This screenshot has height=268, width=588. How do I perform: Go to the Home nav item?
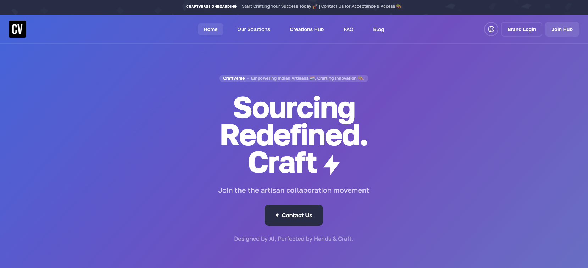(x=211, y=29)
